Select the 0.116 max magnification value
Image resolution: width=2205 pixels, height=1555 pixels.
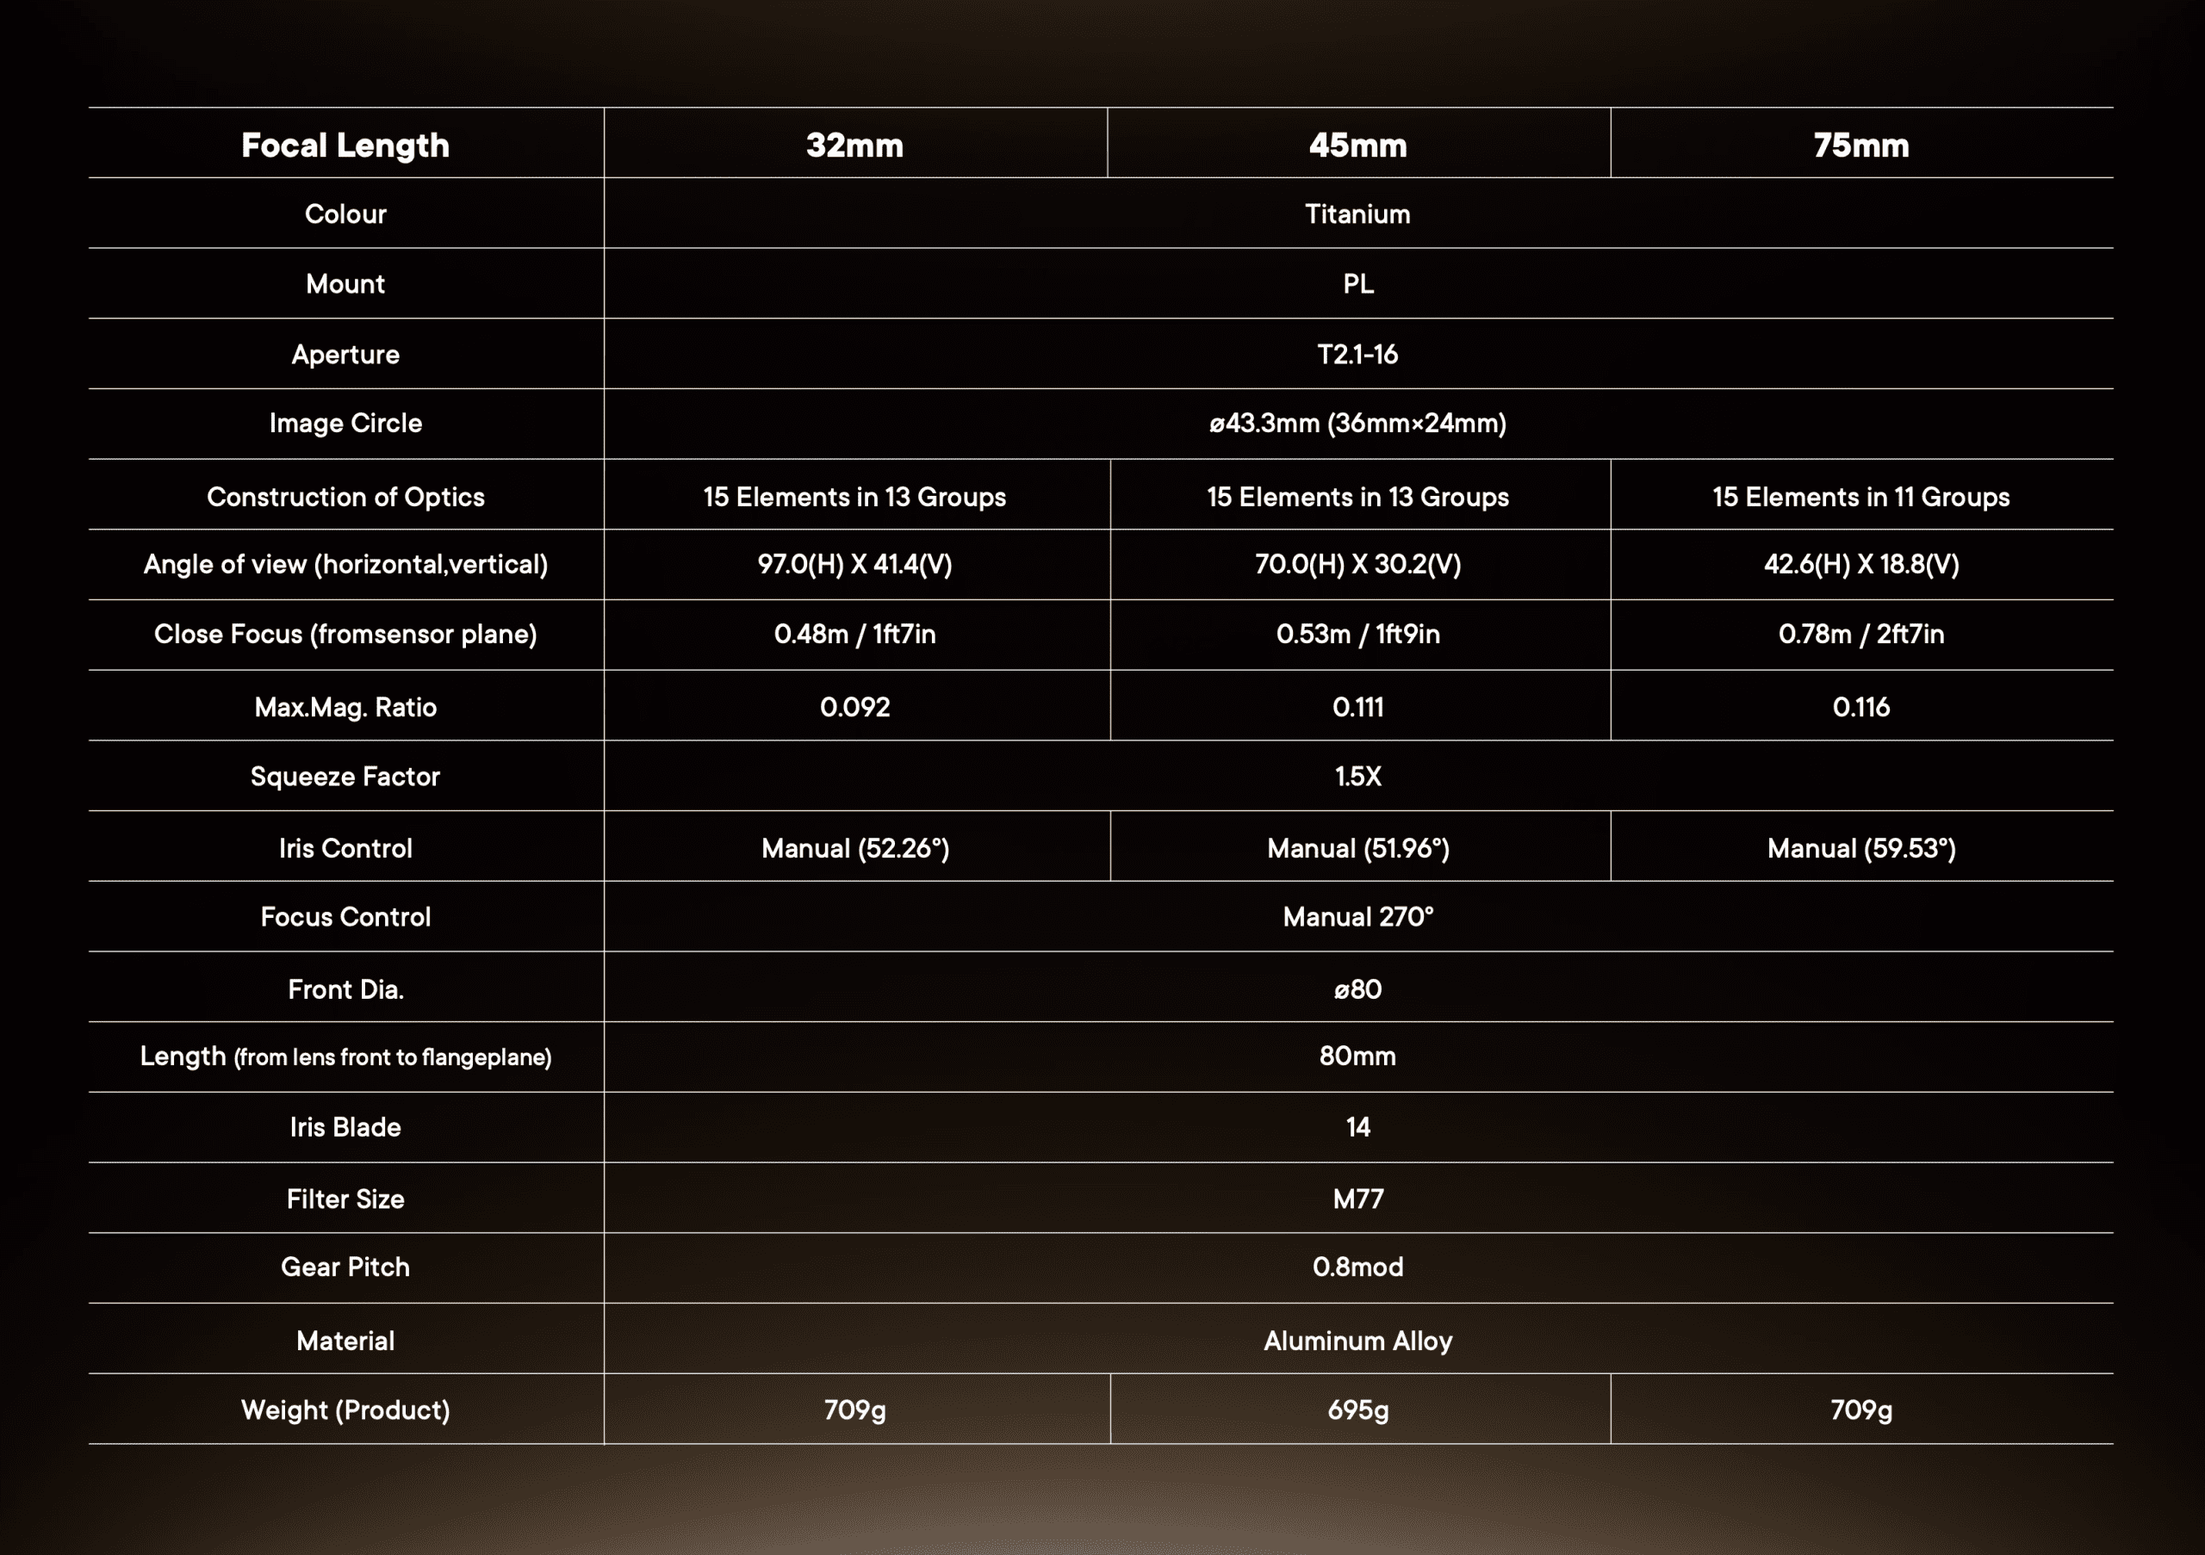(1860, 708)
